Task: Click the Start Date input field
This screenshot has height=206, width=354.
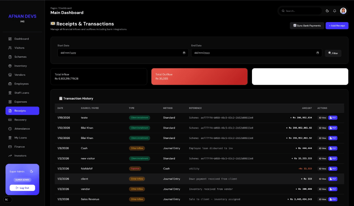Action: (123, 53)
